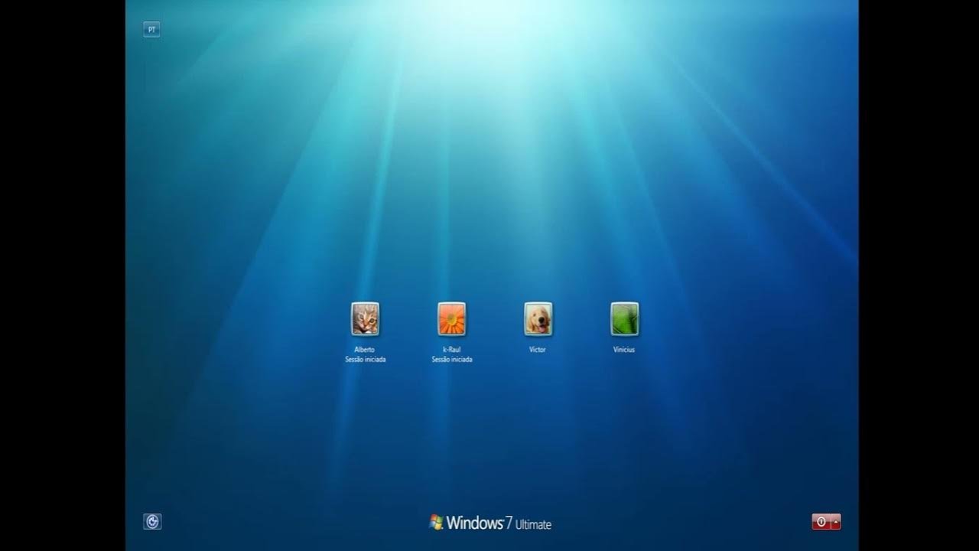This screenshot has height=551, width=979.
Task: Select k-Raul's orange flower account picture
Action: pos(451,319)
